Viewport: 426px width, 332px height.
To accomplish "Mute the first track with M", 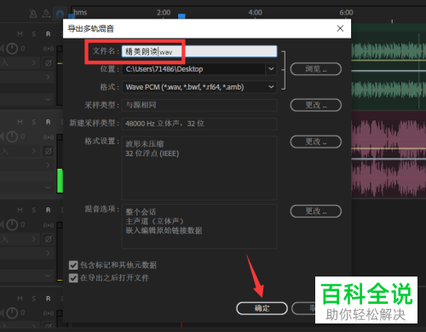I will click(x=20, y=34).
